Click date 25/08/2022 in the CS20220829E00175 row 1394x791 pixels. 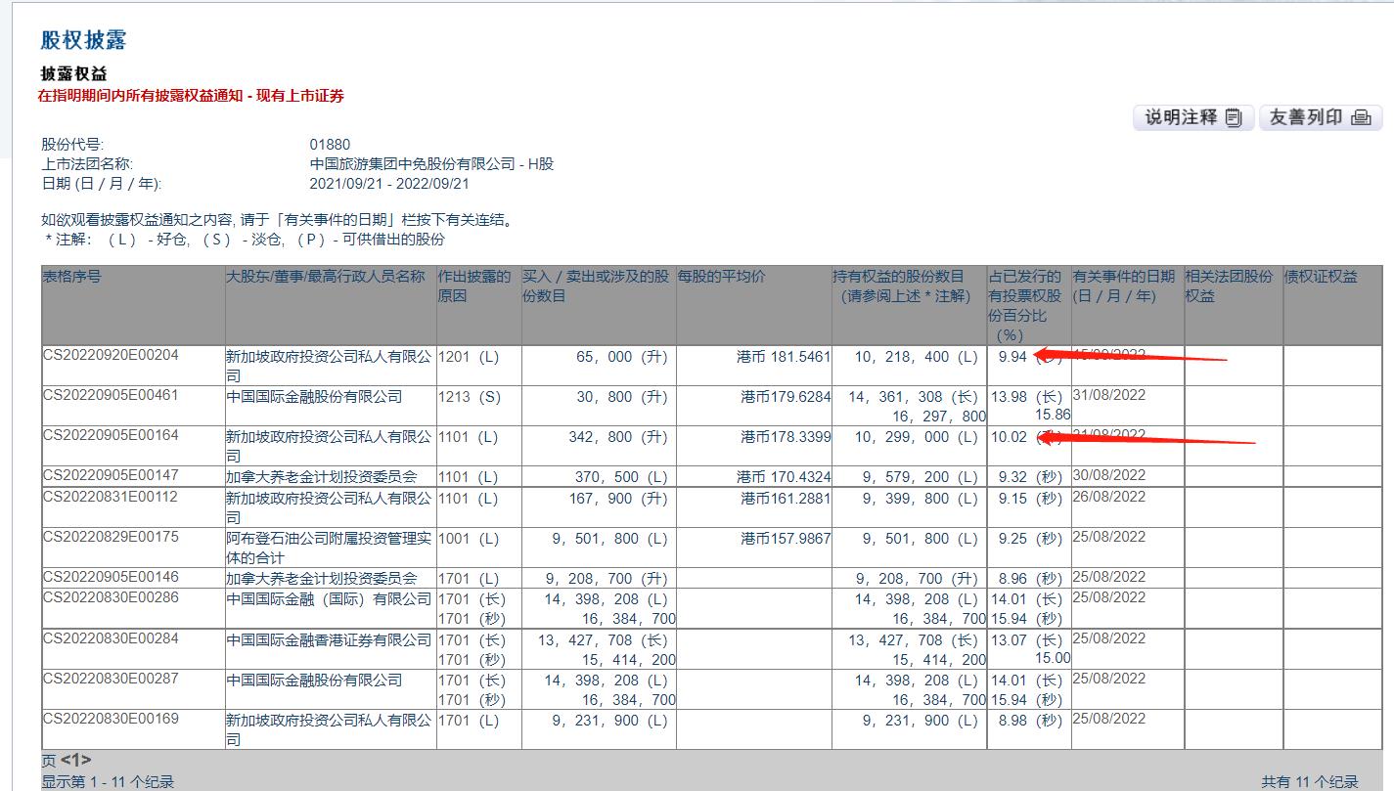coord(1109,536)
